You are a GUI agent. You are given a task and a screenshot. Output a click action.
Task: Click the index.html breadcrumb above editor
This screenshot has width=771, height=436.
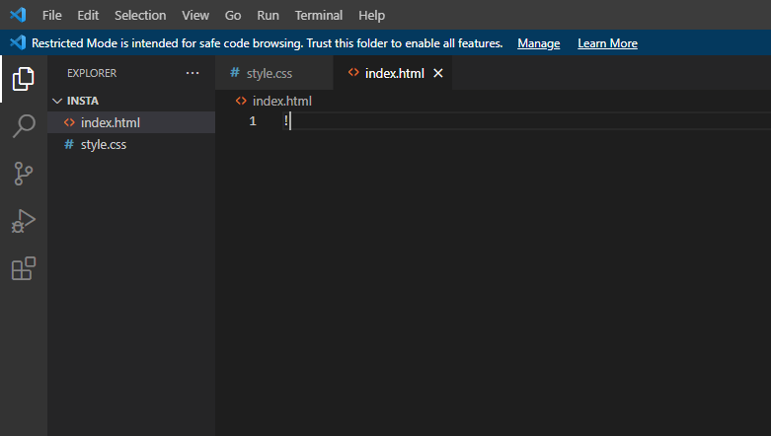[281, 101]
